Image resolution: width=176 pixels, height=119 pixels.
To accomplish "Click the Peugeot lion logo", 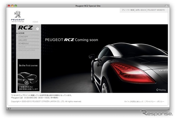I will pyautogui.click(x=18, y=16).
